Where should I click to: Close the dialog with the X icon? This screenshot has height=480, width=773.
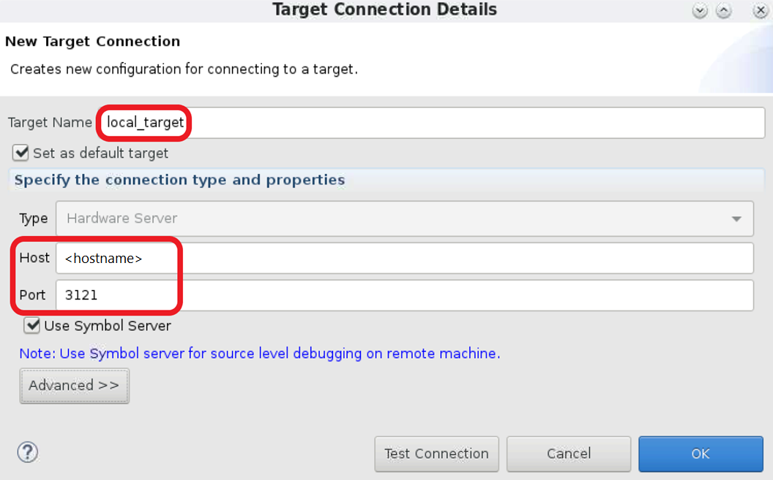[x=761, y=11]
